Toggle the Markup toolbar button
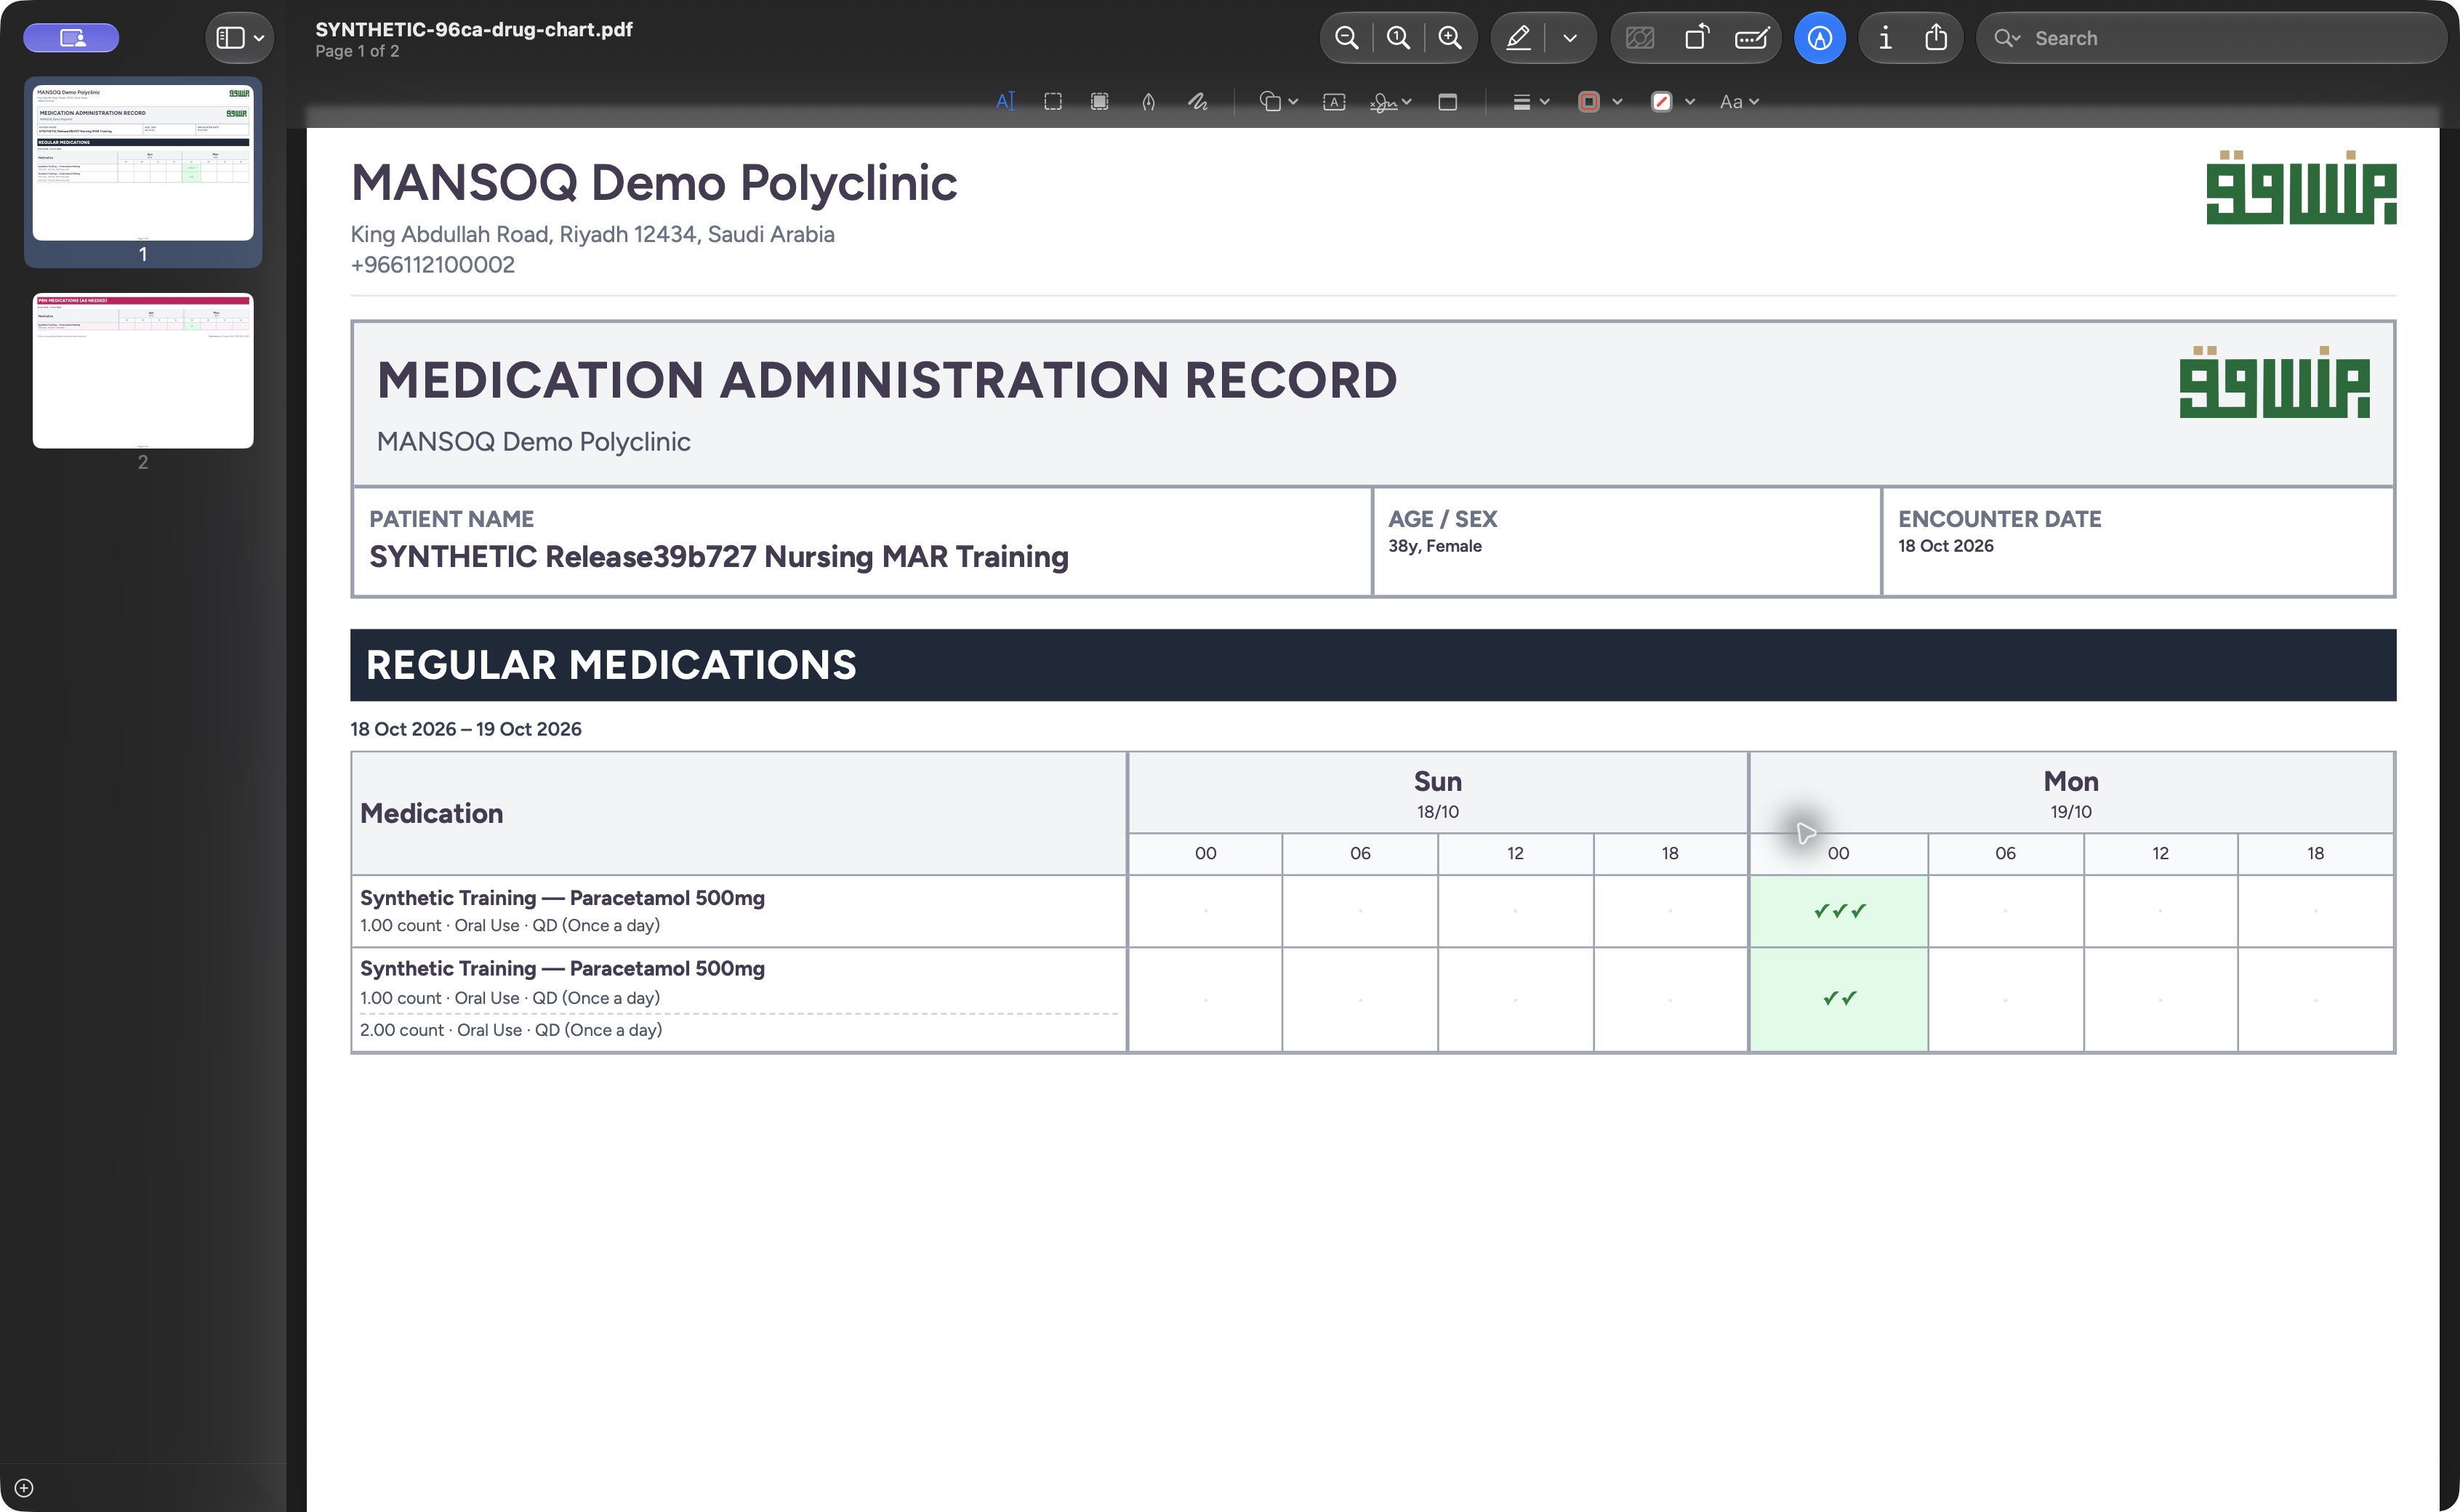The image size is (2460, 1512). 1820,38
